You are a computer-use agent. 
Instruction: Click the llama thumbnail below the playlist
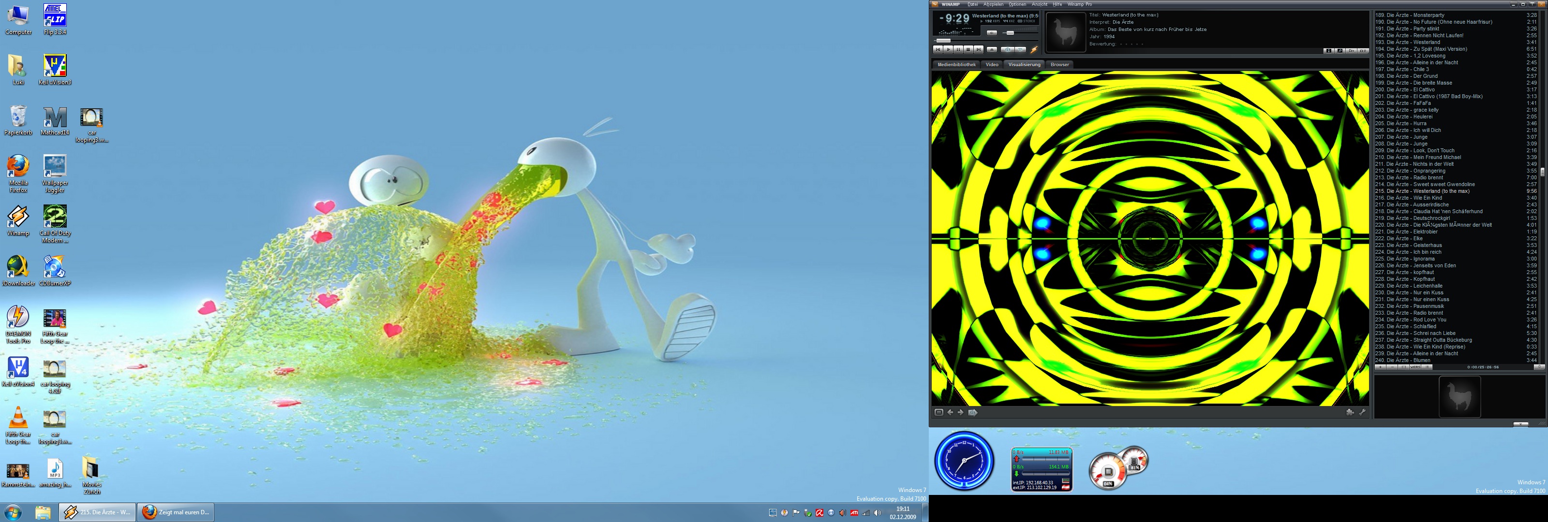coord(1459,396)
